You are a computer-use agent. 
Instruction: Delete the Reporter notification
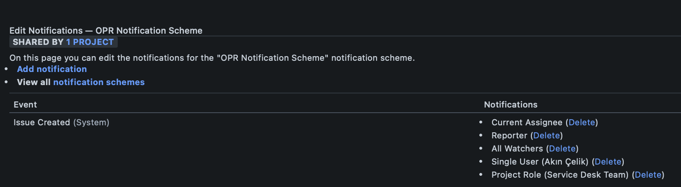coord(546,136)
